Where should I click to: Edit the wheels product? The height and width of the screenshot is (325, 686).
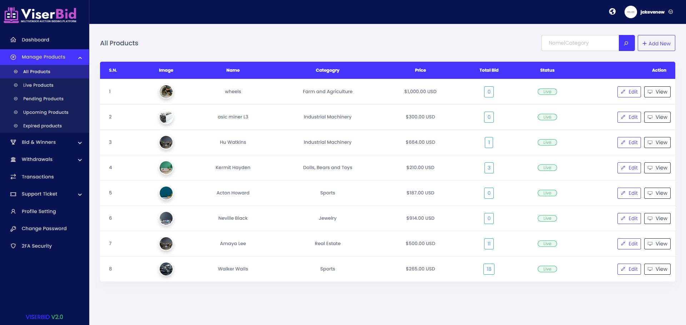(x=629, y=92)
